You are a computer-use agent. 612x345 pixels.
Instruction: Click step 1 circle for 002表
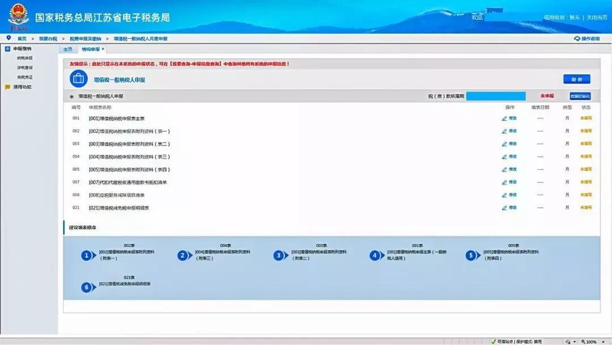pos(86,255)
